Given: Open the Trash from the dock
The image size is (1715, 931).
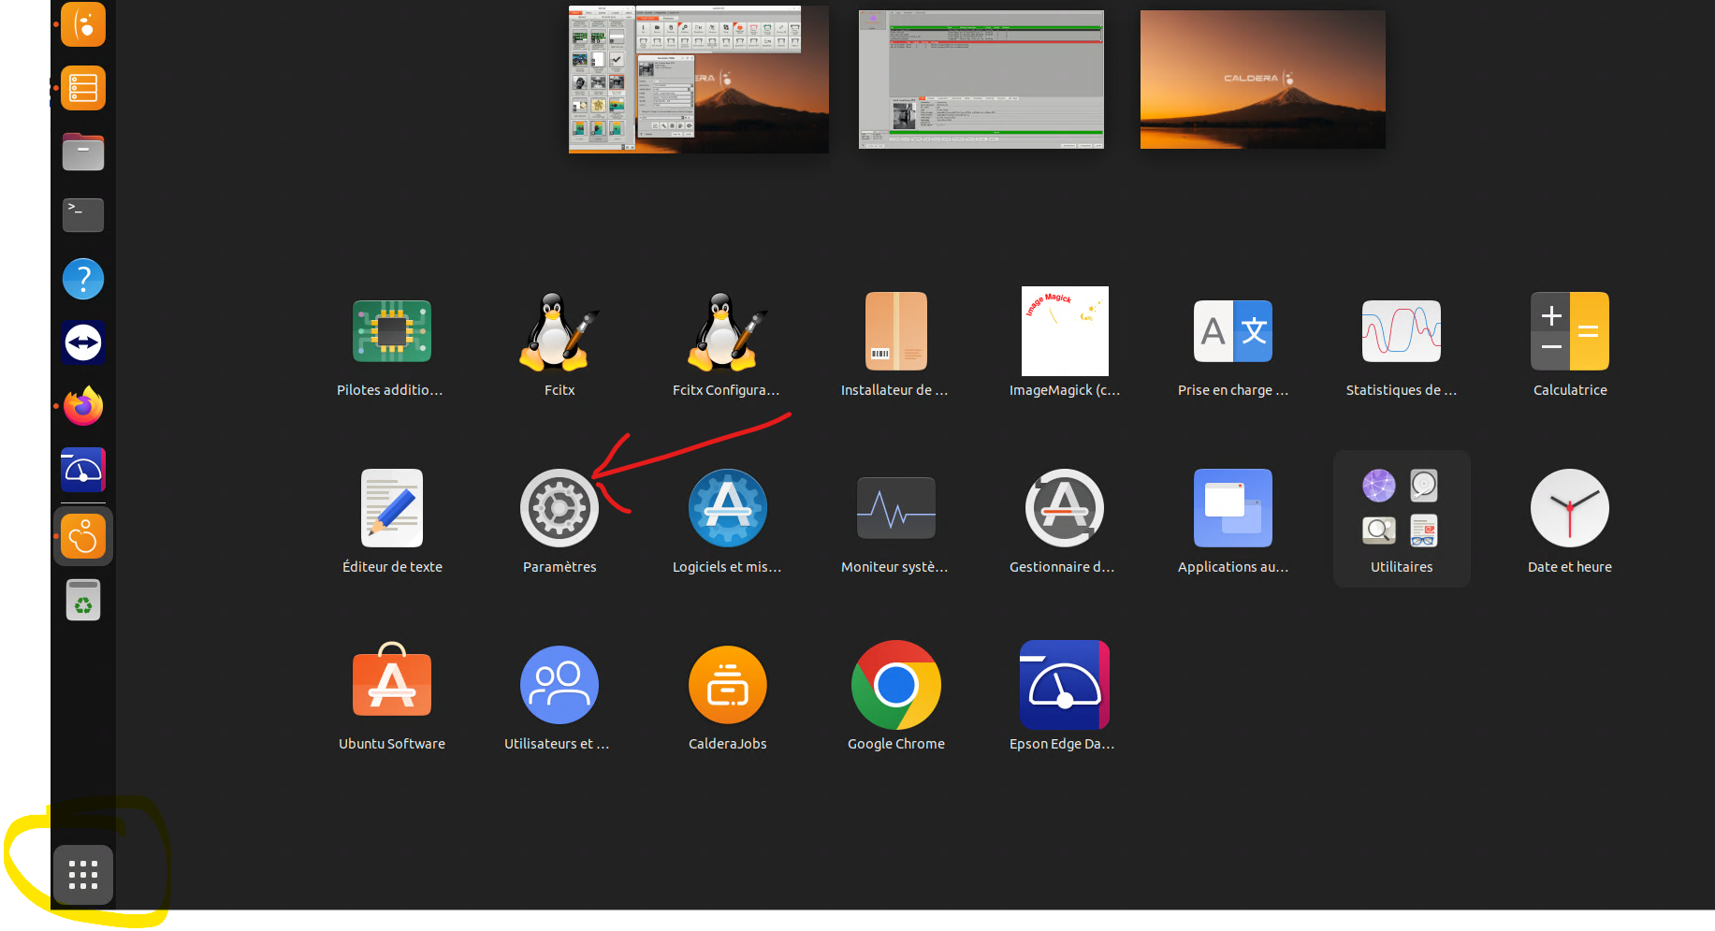Looking at the screenshot, I should [83, 601].
